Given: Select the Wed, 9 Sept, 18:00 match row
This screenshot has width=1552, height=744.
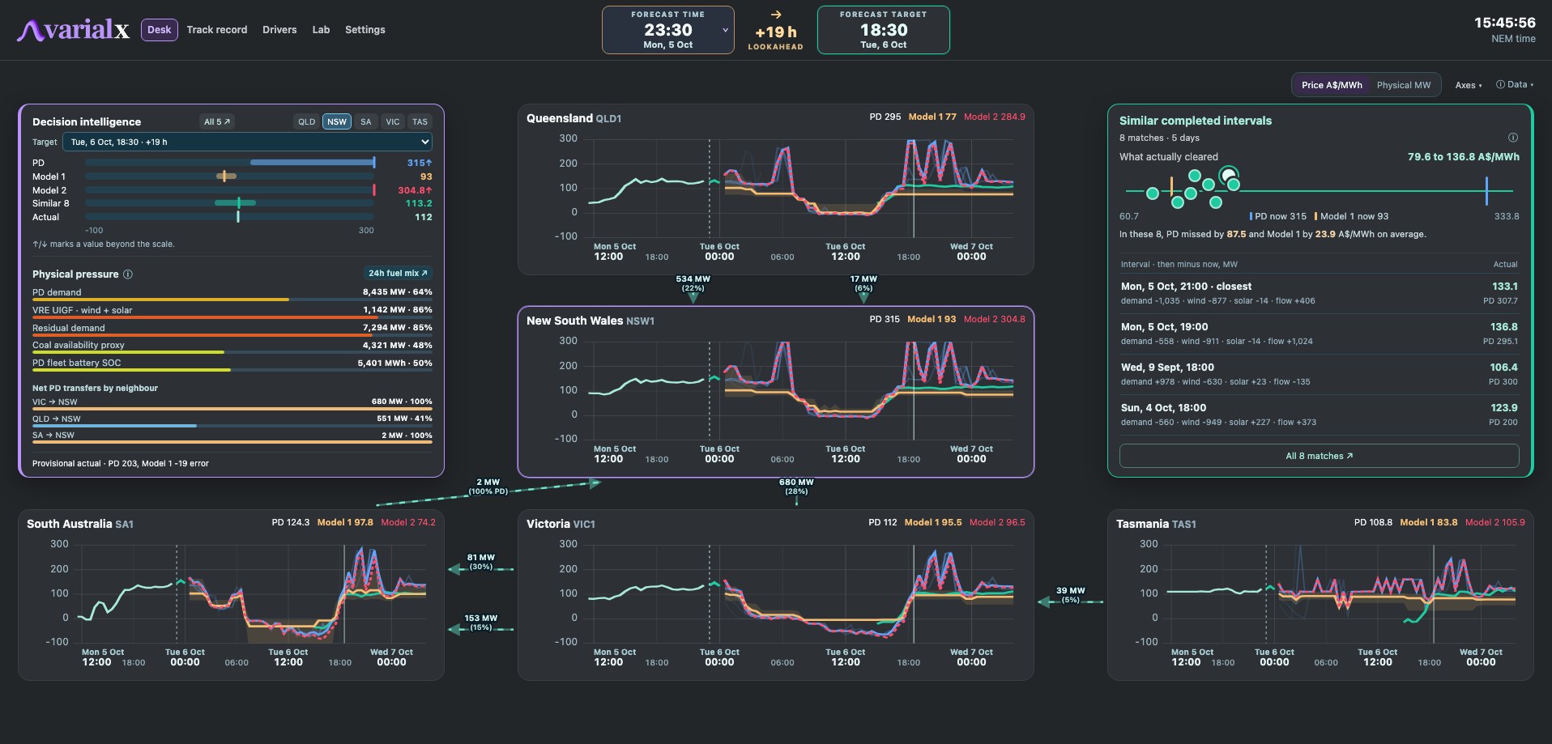Looking at the screenshot, I should pyautogui.click(x=1319, y=374).
